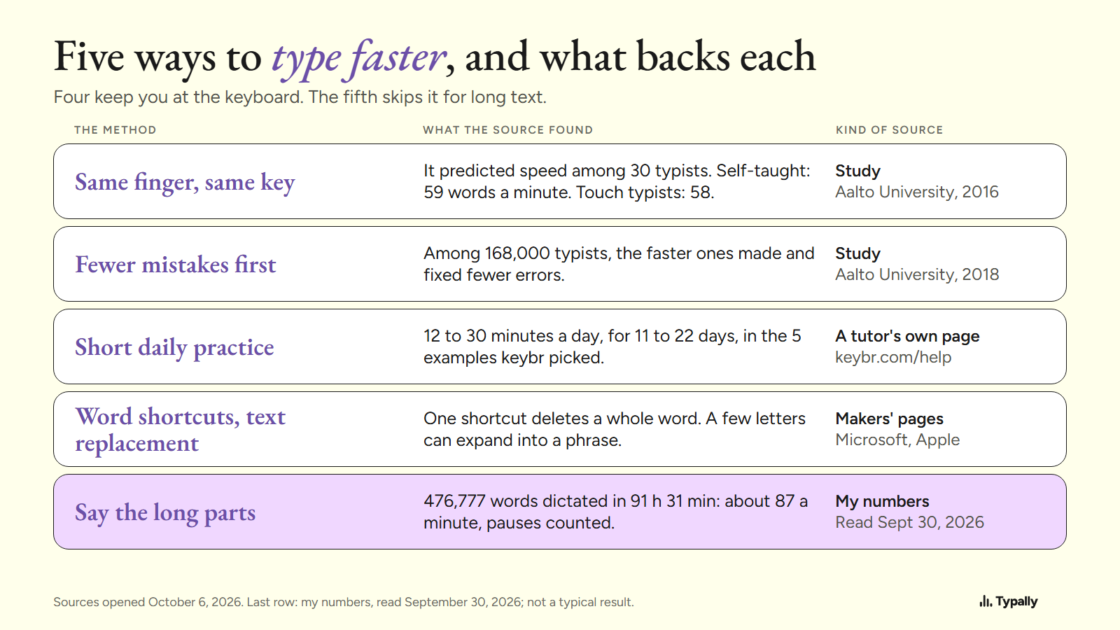Image resolution: width=1120 pixels, height=630 pixels.
Task: Click the 'Typally' brand name text
Action: [x=1016, y=602]
